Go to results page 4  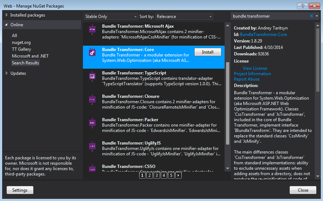164,175
